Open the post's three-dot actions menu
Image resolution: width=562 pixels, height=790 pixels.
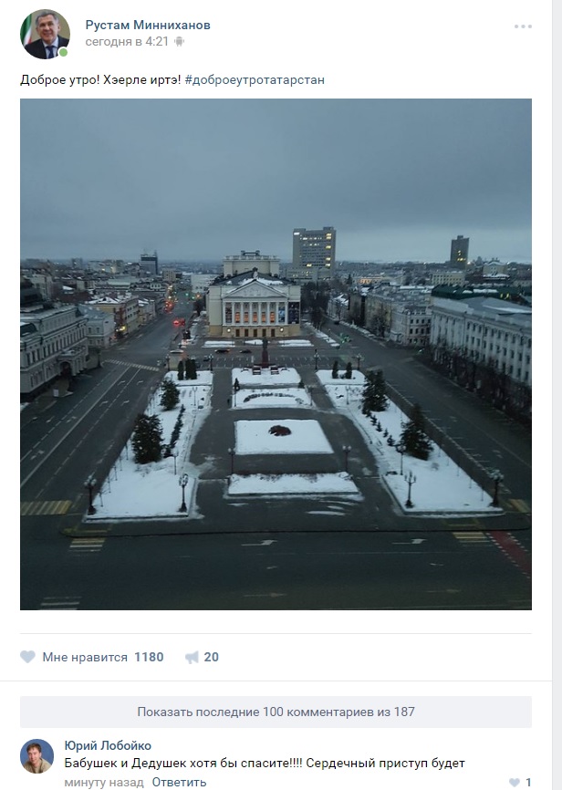pyautogui.click(x=523, y=26)
